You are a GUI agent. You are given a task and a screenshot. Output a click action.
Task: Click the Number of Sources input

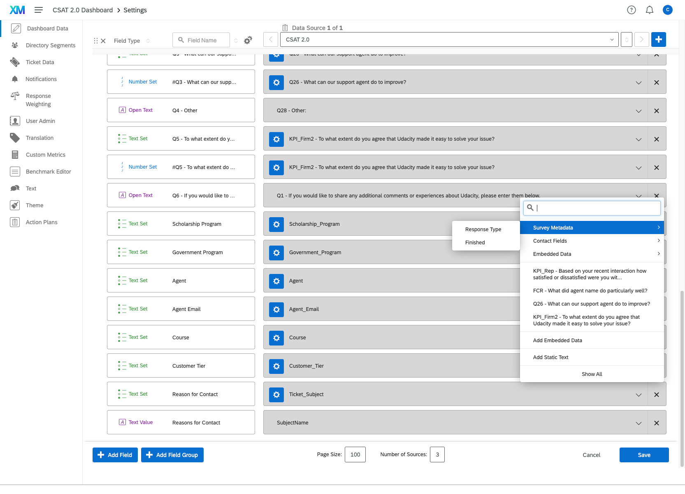tap(437, 455)
